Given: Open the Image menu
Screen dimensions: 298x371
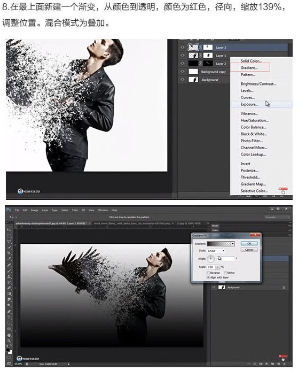Looking at the screenshot, I should pyautogui.click(x=34, y=210).
